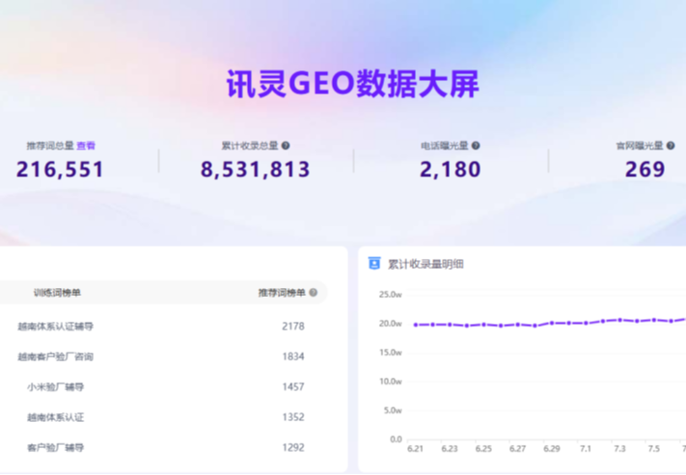
Task: Click the value 1352 in the list
Action: tap(293, 417)
